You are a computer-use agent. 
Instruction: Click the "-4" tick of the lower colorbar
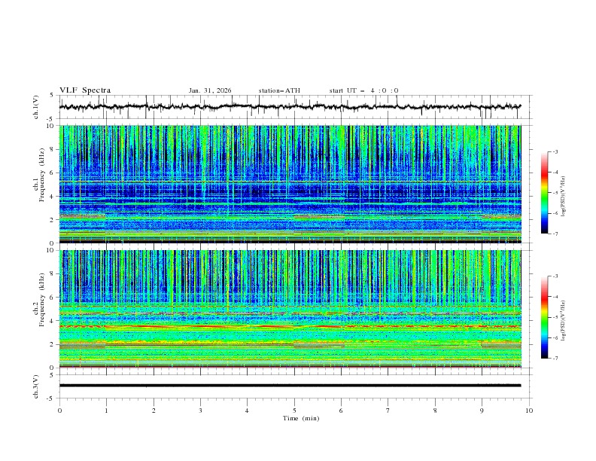(x=555, y=297)
